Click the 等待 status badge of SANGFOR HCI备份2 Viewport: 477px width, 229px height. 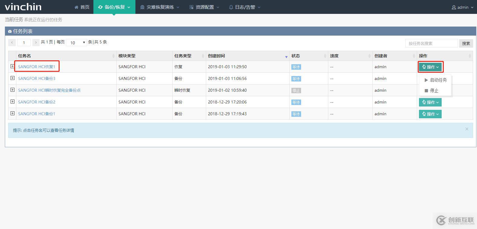pos(296,102)
